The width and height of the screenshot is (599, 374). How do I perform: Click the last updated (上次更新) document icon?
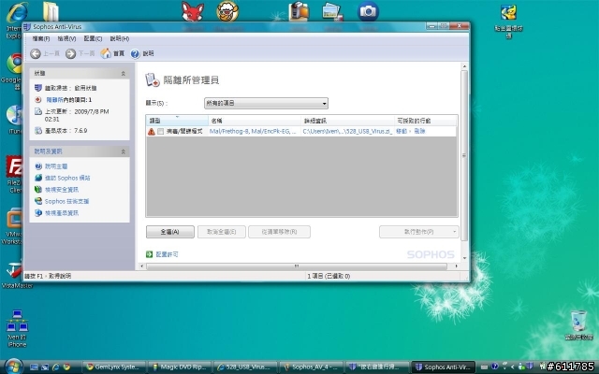37,111
